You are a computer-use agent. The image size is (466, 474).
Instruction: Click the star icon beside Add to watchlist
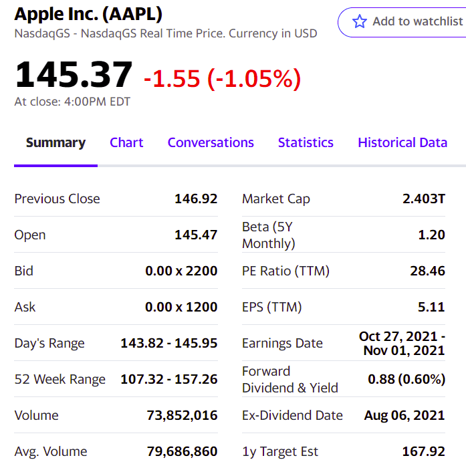pyautogui.click(x=359, y=21)
